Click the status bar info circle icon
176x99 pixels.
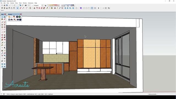(x=4, y=94)
